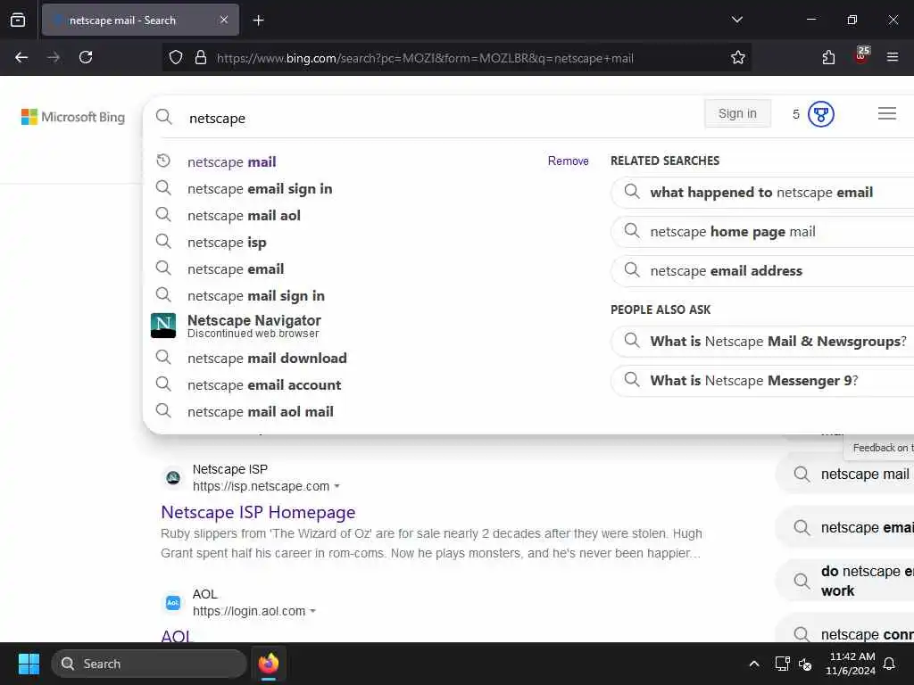Choose suggestion 'netscape mail aol'
Image resolution: width=914 pixels, height=685 pixels.
(x=244, y=216)
